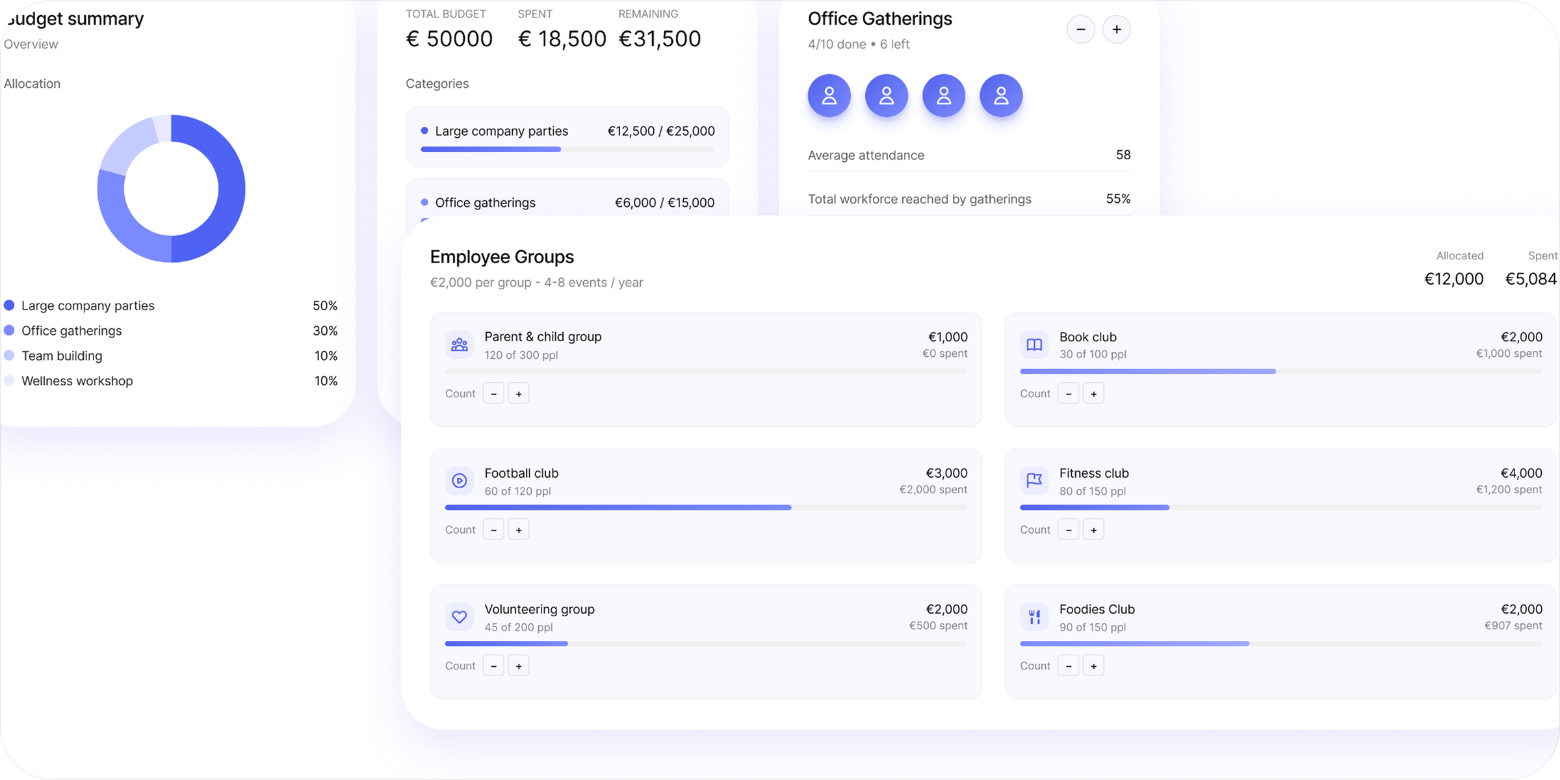Increase the Volunteering group count
The height and width of the screenshot is (780, 1560).
[x=519, y=666]
